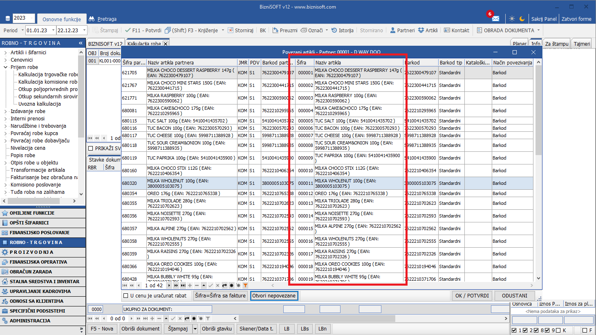Close the Kalkulacija robe tab
596x335 pixels.
tap(166, 44)
